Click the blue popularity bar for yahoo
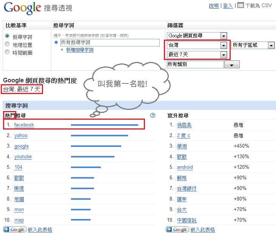 pyautogui.click(x=99, y=136)
